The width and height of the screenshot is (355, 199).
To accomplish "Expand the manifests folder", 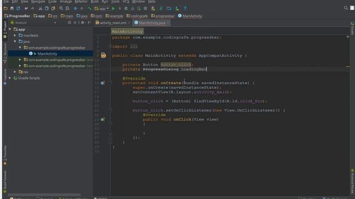I will click(15, 35).
